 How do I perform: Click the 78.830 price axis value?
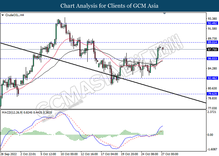click(212, 98)
